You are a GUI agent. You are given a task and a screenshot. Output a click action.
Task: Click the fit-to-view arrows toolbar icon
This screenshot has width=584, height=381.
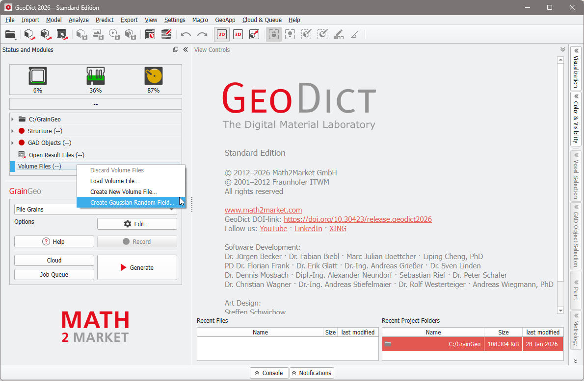tap(254, 34)
